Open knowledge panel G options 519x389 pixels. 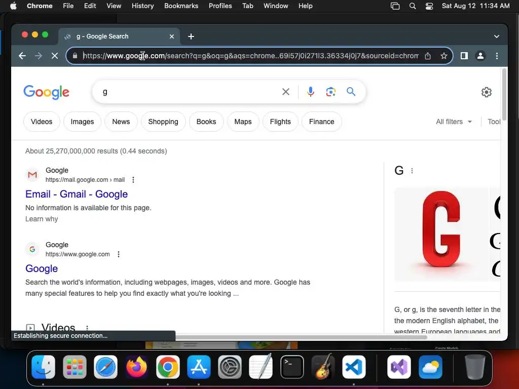[412, 171]
